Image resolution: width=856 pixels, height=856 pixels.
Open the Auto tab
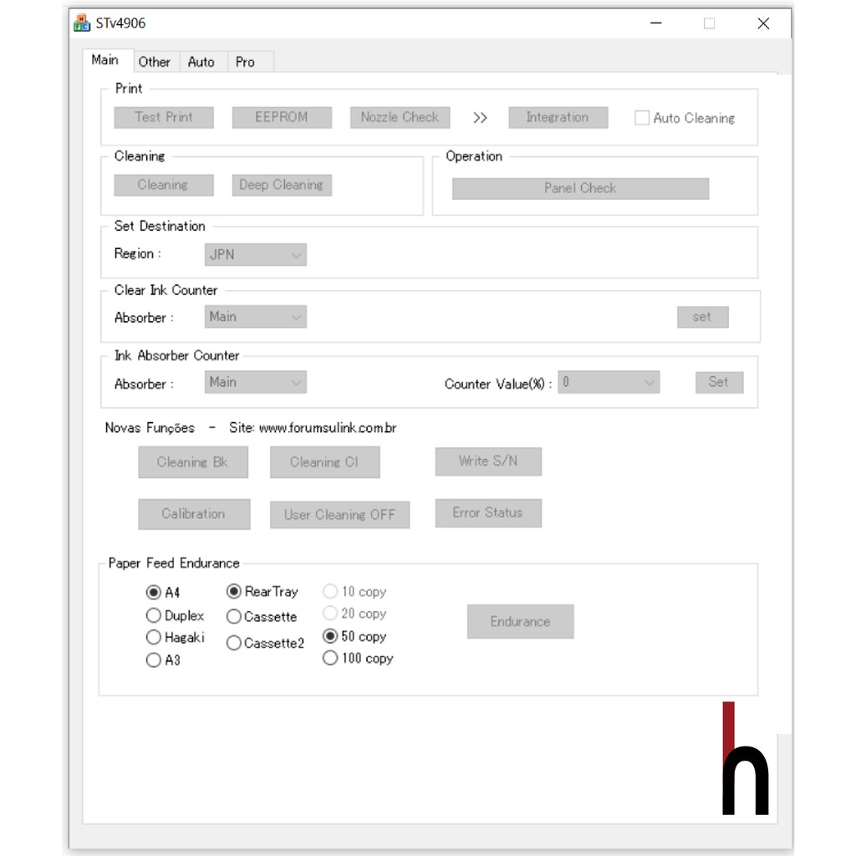point(201,62)
